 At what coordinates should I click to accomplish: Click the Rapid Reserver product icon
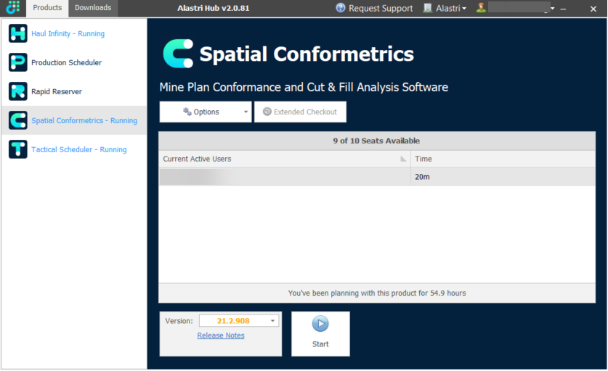18,91
